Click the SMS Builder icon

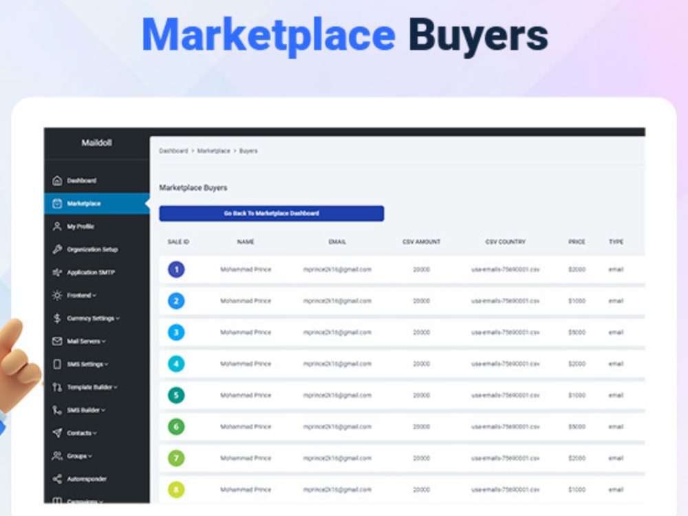pyautogui.click(x=57, y=410)
